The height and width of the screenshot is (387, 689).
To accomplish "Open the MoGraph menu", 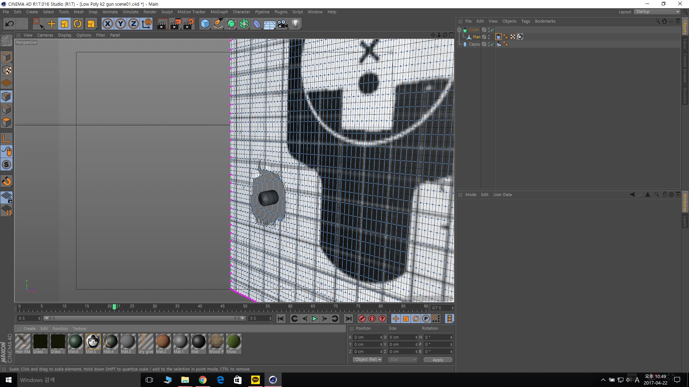I will (219, 12).
